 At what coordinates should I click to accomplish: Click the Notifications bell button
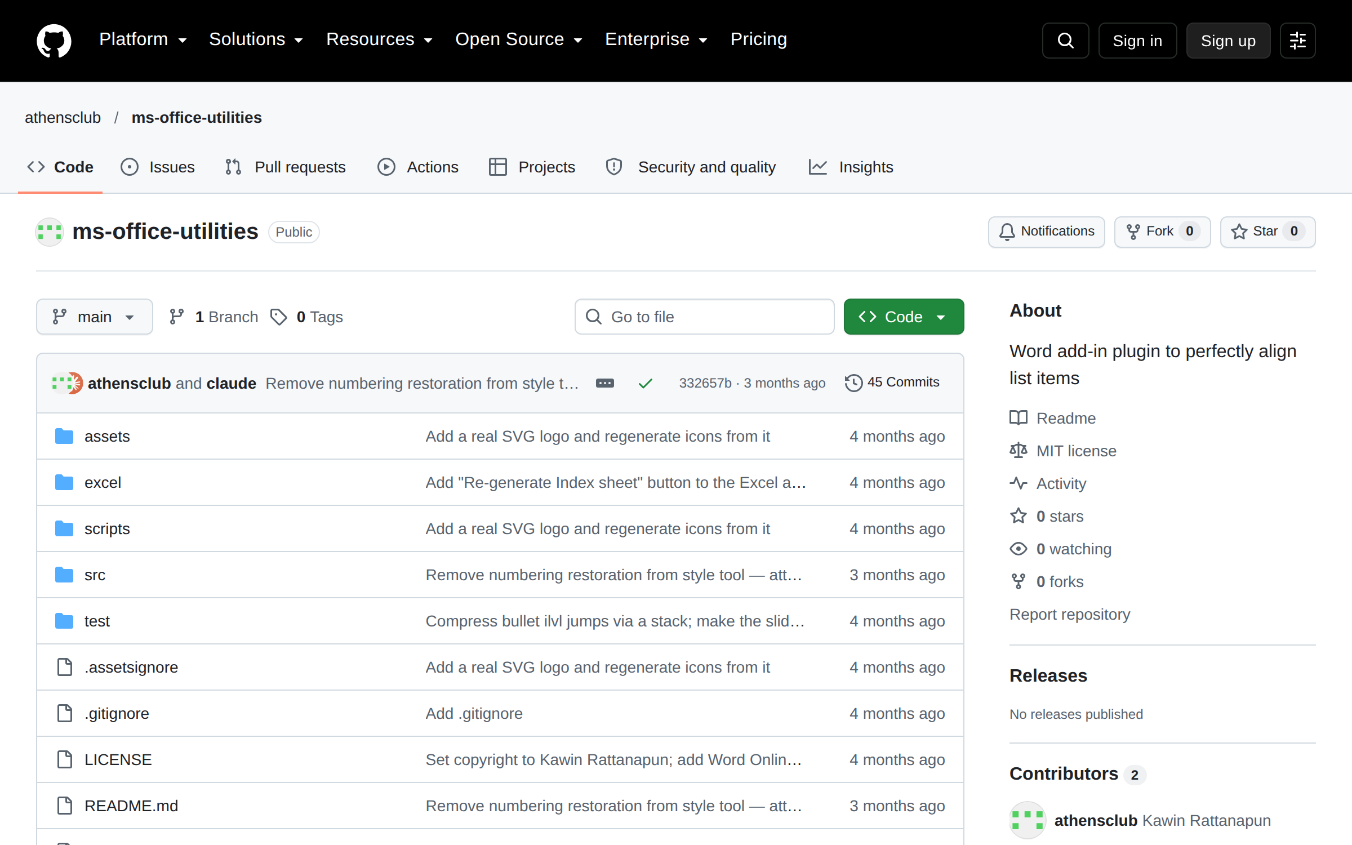coord(1047,232)
